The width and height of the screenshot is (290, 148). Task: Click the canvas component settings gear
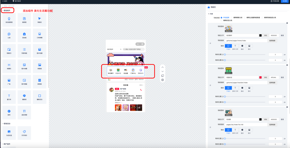point(163,80)
